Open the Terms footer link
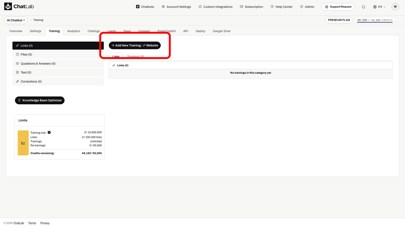The image size is (405, 228). tap(32, 223)
